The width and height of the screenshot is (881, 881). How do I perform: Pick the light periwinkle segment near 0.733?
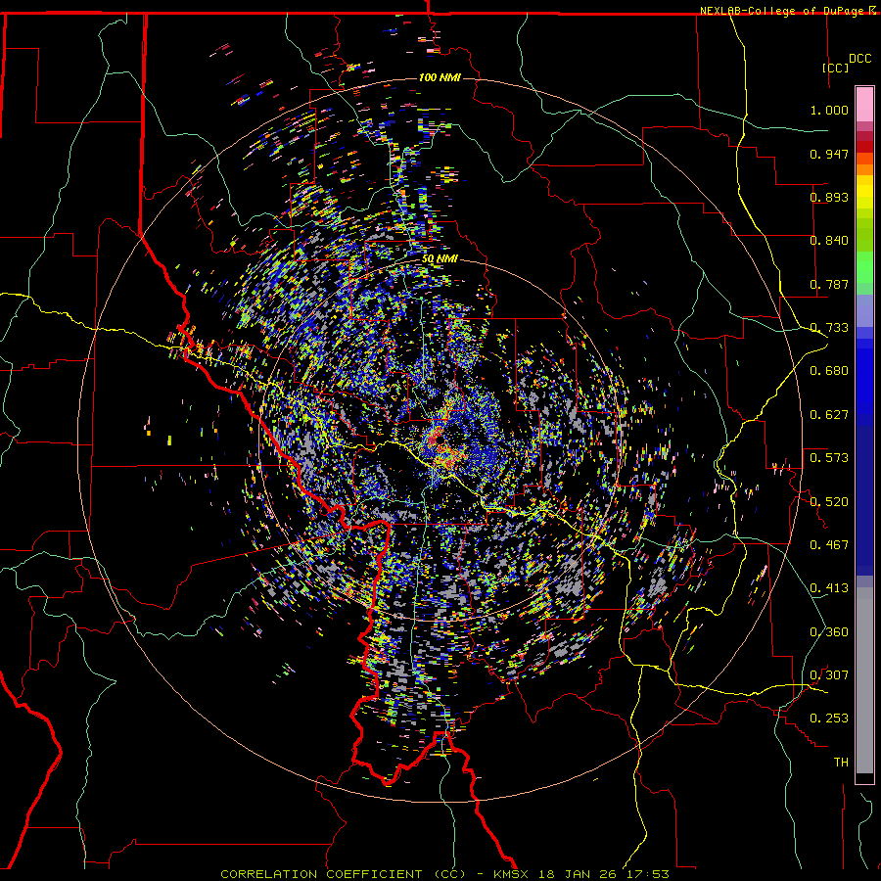(864, 310)
